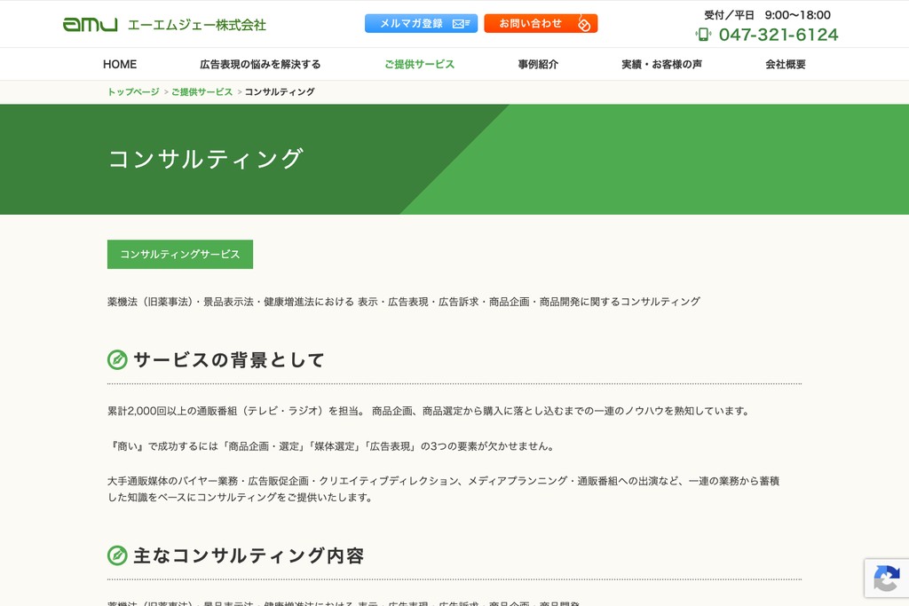Select ご提供サービス in the navigation
Screen dimensions: 909x606
tap(420, 64)
